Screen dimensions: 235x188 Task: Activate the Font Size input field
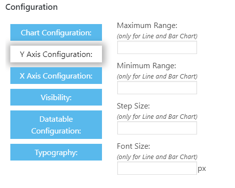click(157, 168)
